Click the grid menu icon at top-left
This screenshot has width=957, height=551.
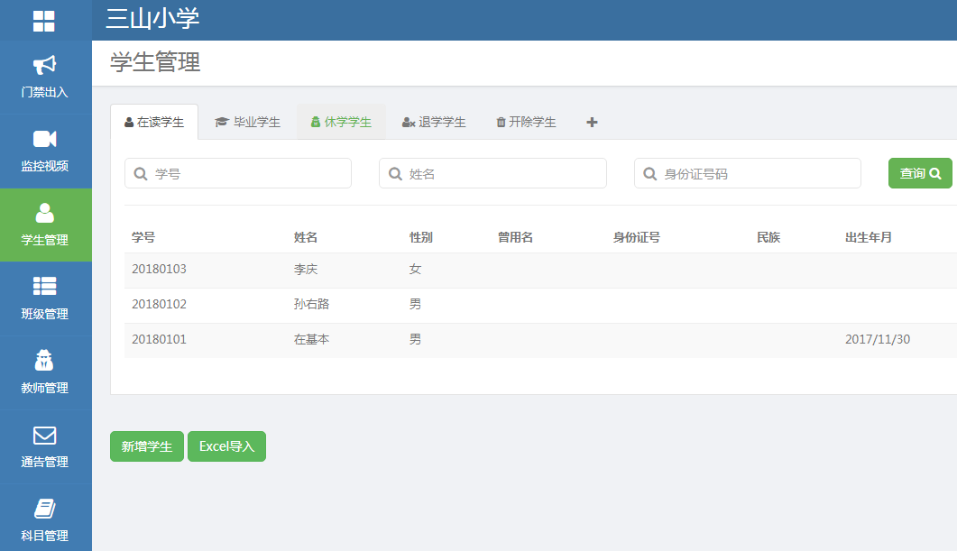tap(44, 21)
